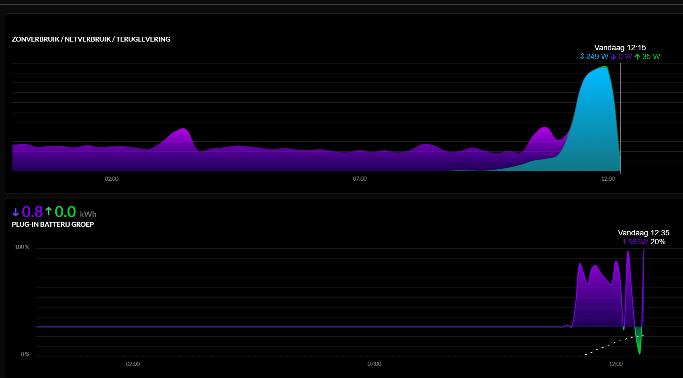The image size is (683, 378).
Task: Click the purple down arrow before 0 W
Action: pos(613,57)
